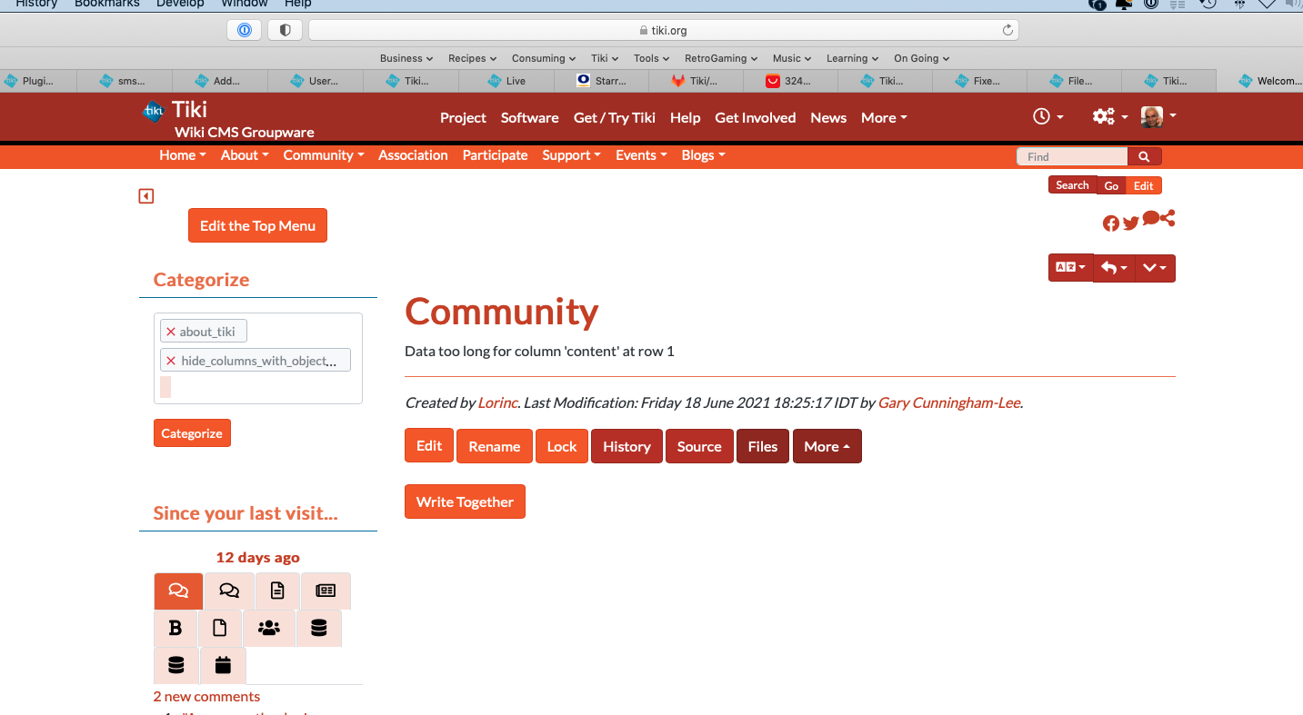Open the News menu item
1303x715 pixels.
[828, 117]
